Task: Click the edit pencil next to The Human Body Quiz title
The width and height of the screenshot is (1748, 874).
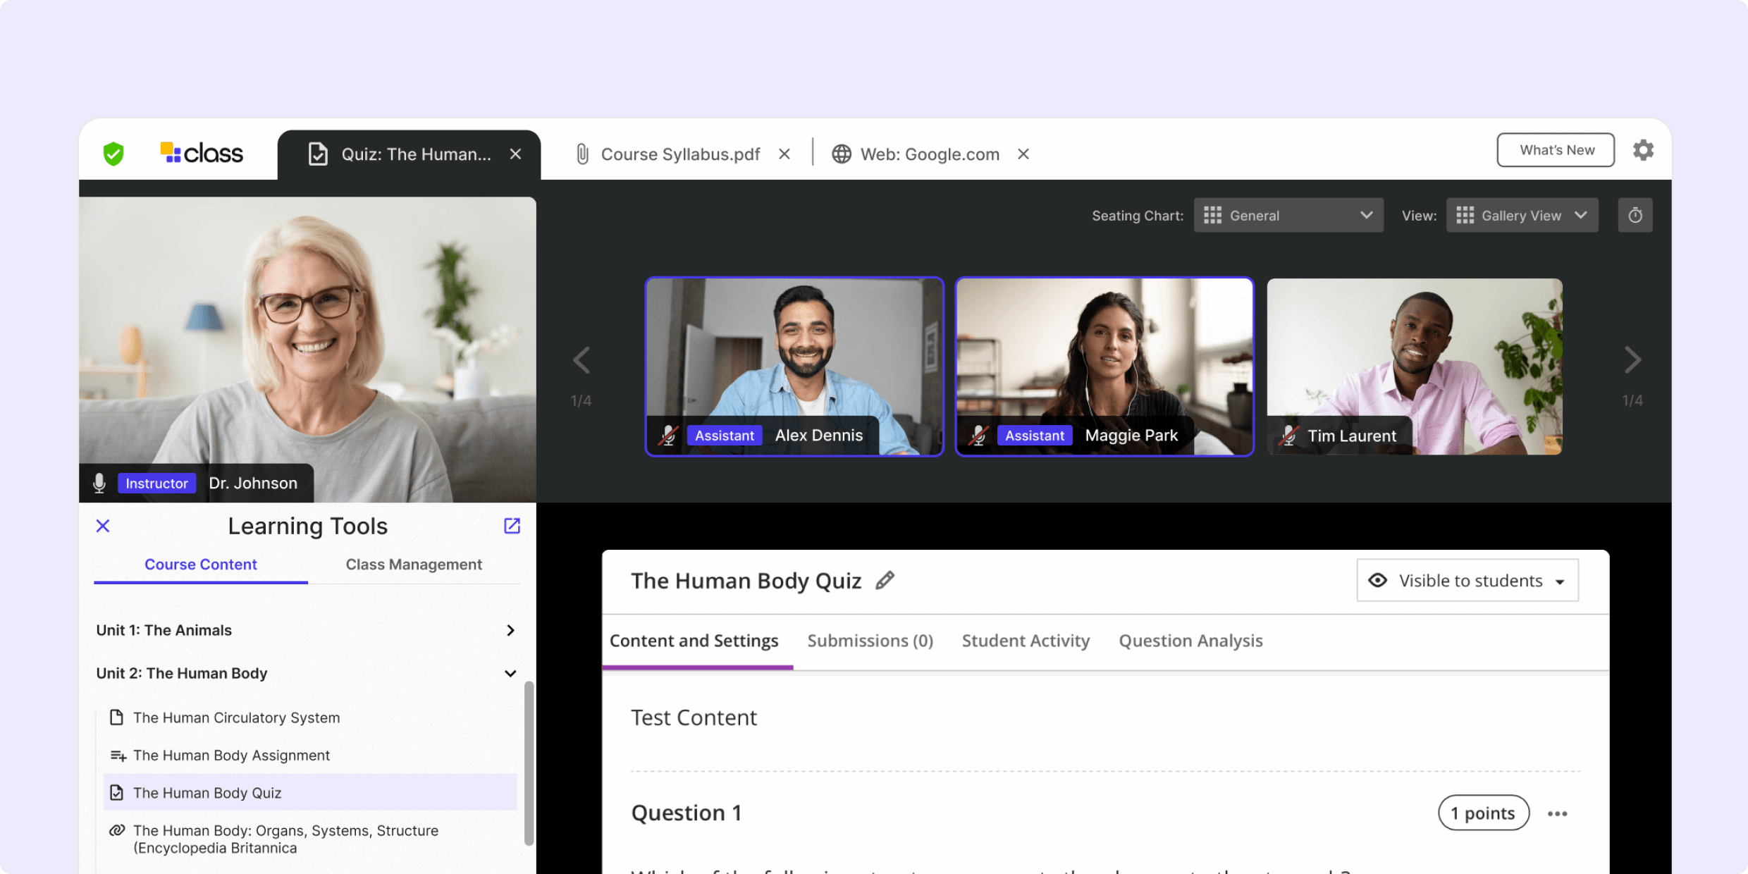Action: (886, 579)
